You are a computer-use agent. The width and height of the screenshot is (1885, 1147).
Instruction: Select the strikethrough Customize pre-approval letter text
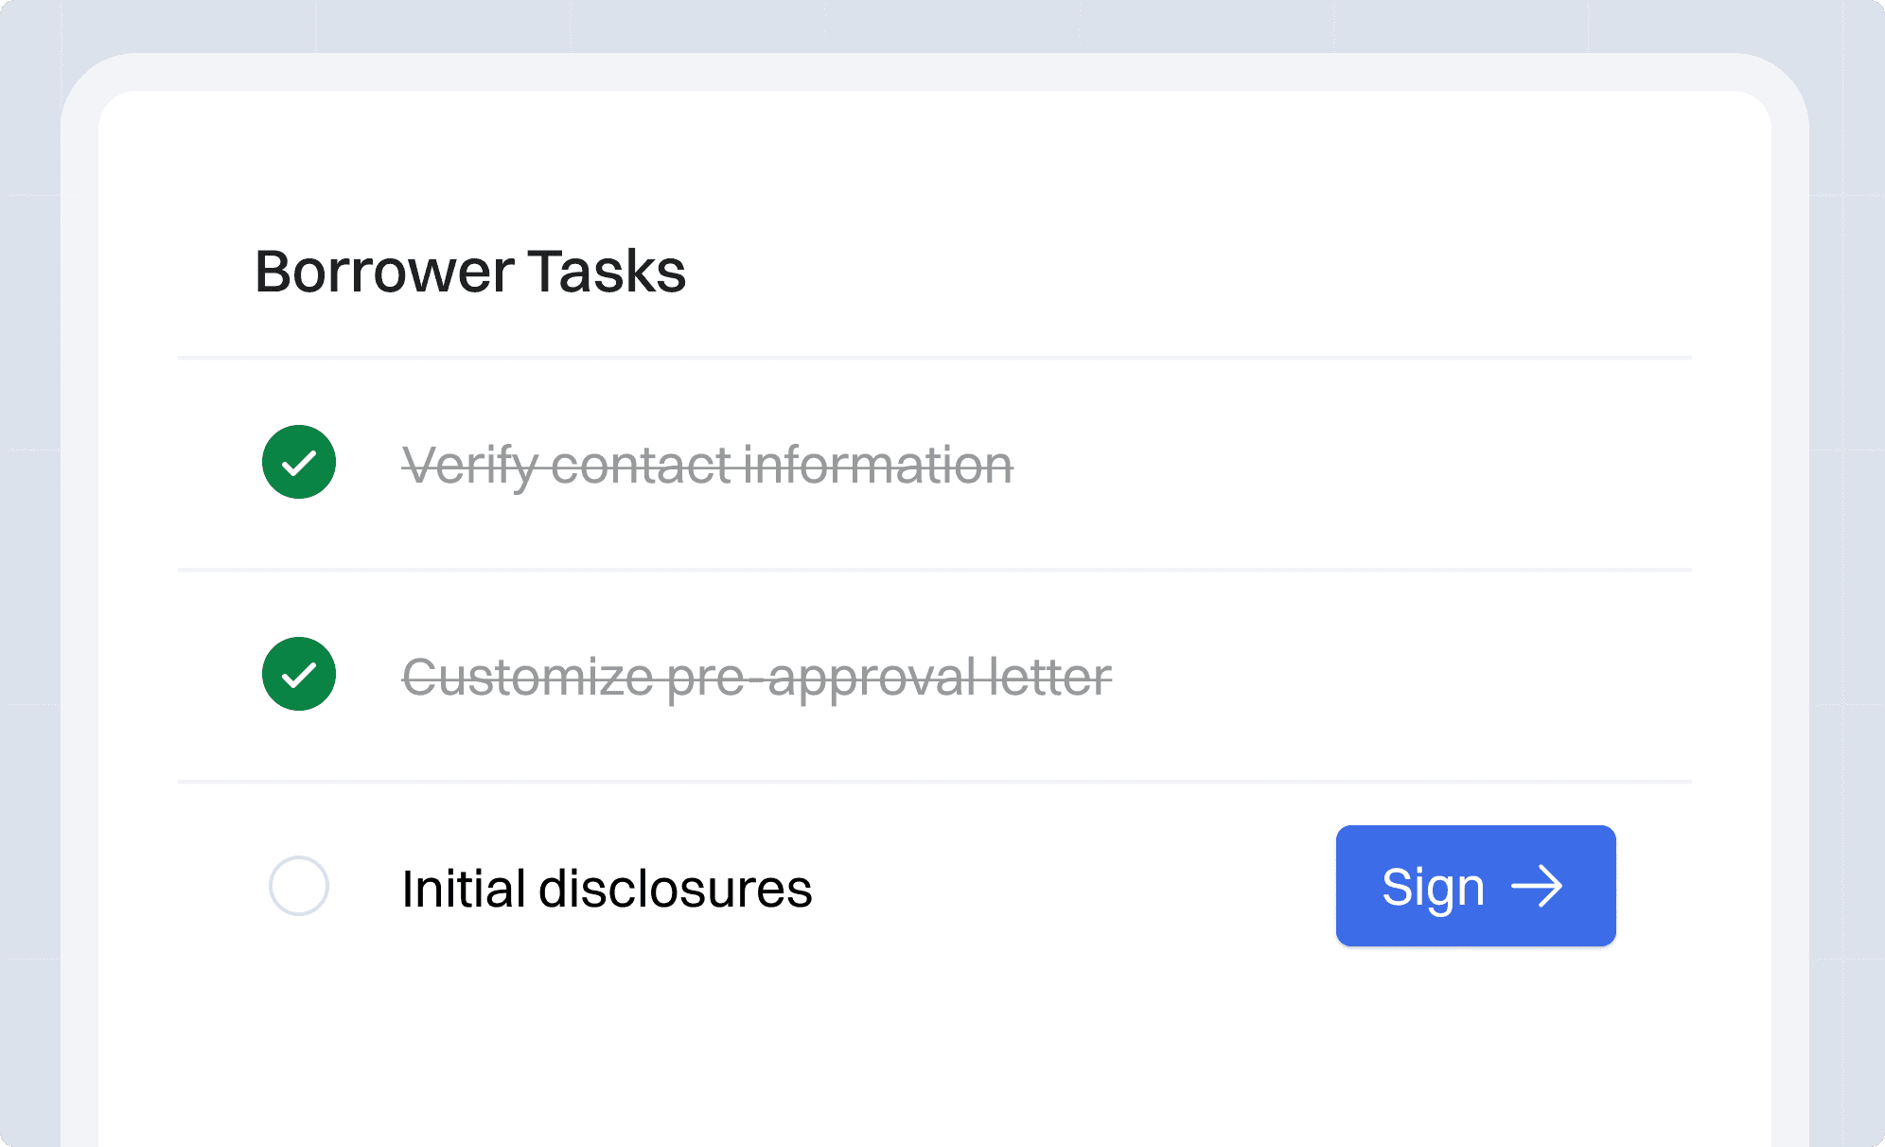coord(757,676)
